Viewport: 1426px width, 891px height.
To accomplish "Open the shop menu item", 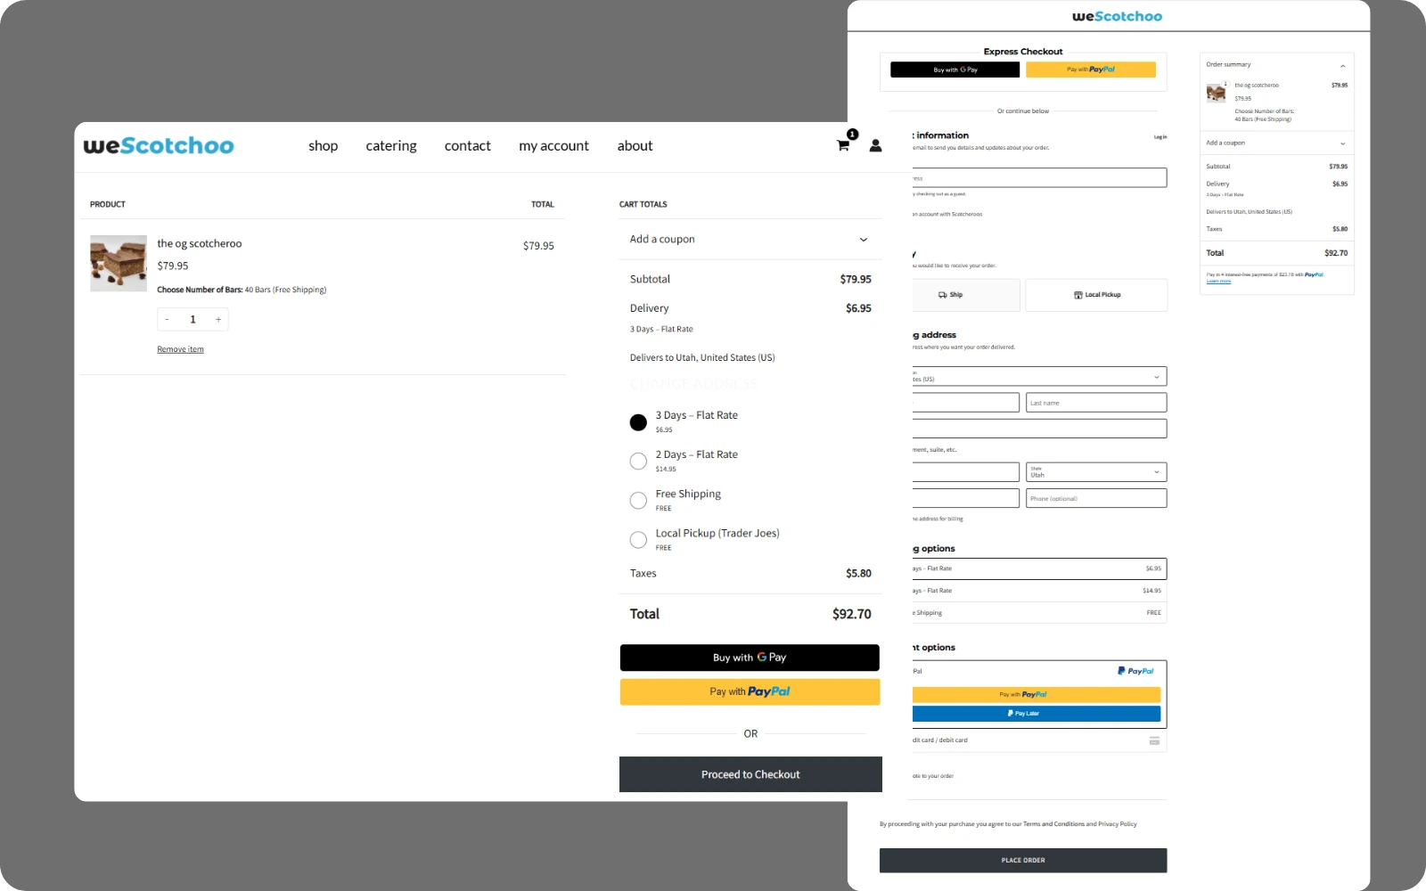I will (324, 146).
